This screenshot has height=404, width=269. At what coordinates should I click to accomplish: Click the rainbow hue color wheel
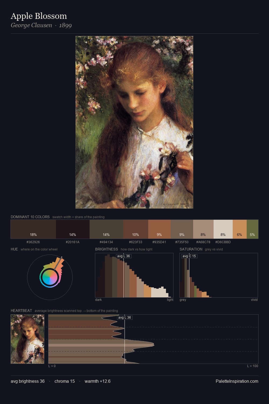pos(50,277)
